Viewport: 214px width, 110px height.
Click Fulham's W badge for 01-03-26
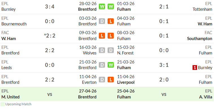[111, 6]
